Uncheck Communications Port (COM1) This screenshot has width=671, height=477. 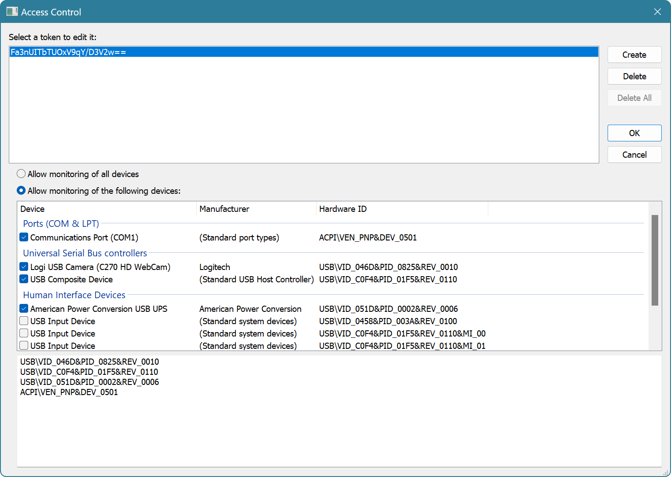point(24,237)
